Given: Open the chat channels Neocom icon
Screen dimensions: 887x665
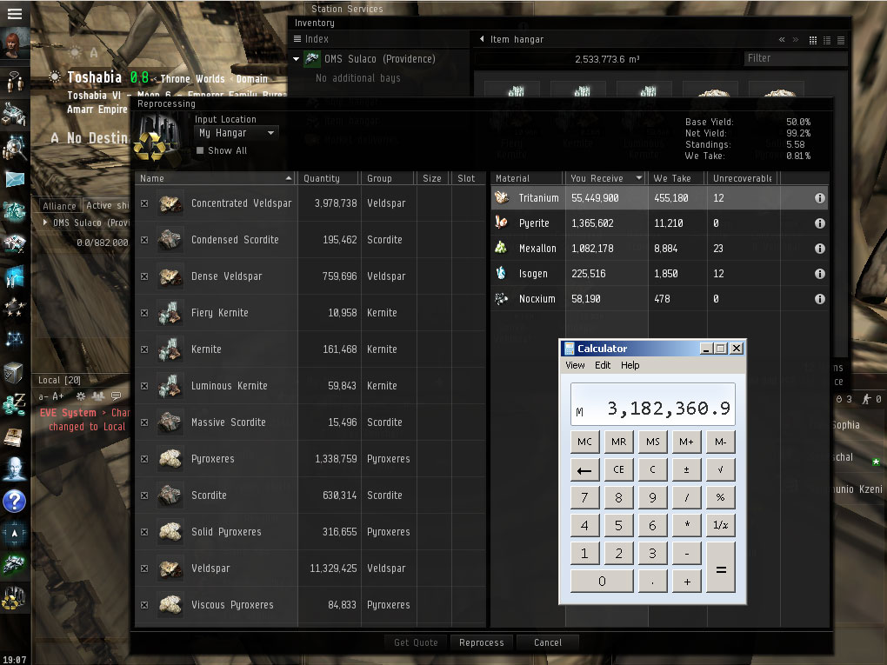Looking at the screenshot, I should click(x=15, y=82).
